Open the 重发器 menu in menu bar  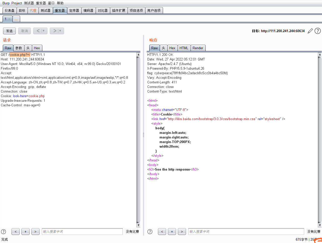click(41, 3)
